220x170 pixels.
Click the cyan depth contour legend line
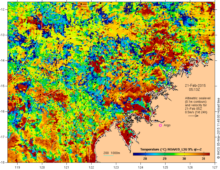coord(108,155)
